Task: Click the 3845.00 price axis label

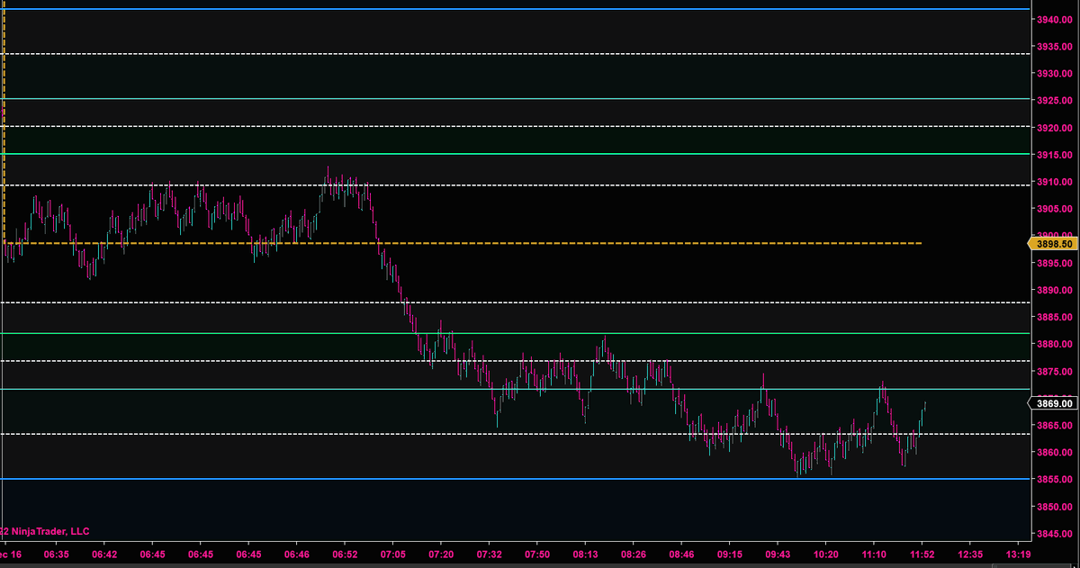Action: pyautogui.click(x=1055, y=534)
